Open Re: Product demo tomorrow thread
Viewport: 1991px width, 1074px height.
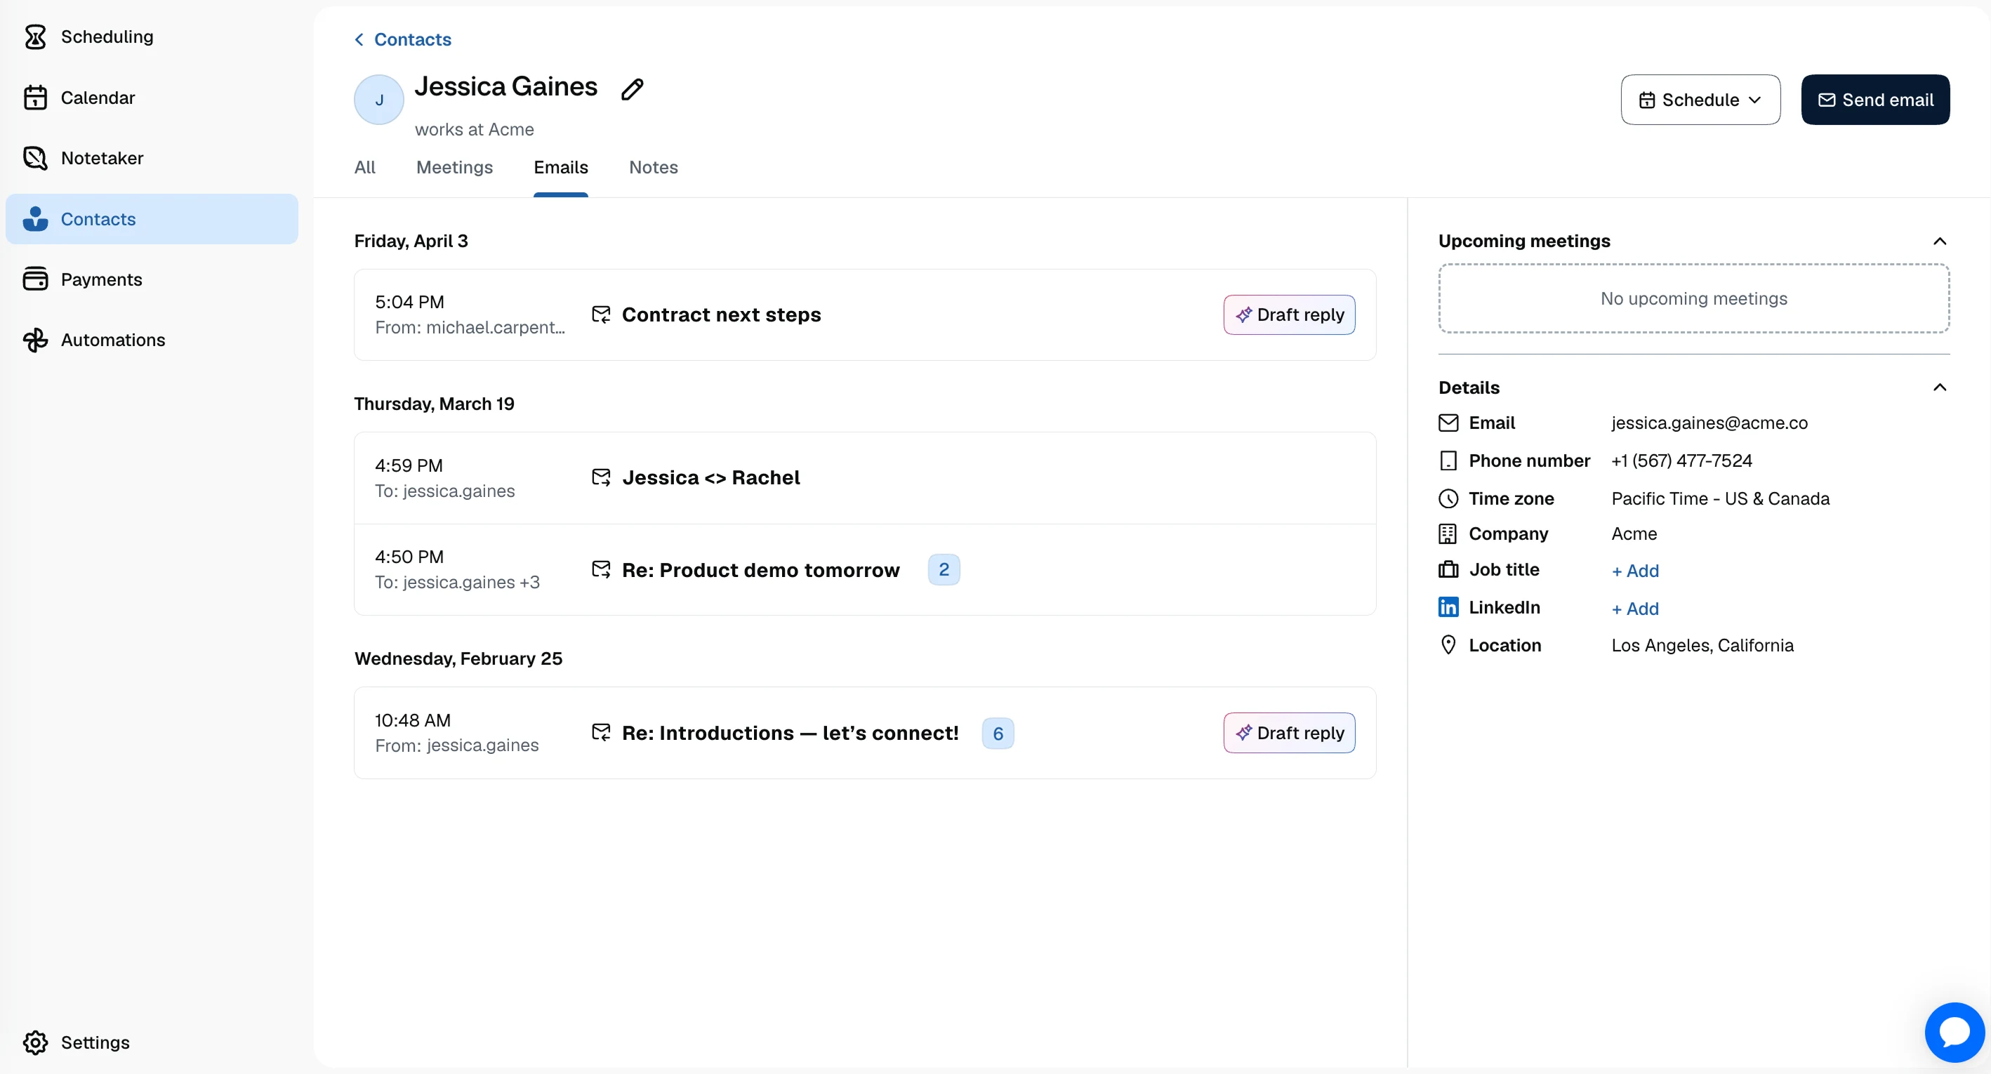pos(760,569)
